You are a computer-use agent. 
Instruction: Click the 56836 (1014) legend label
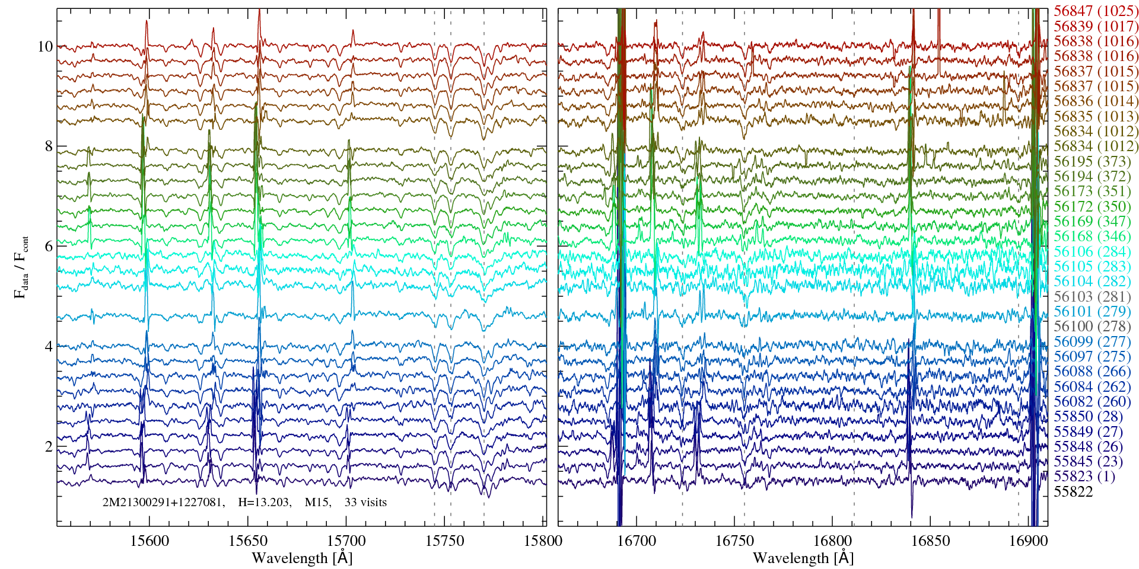1096,101
